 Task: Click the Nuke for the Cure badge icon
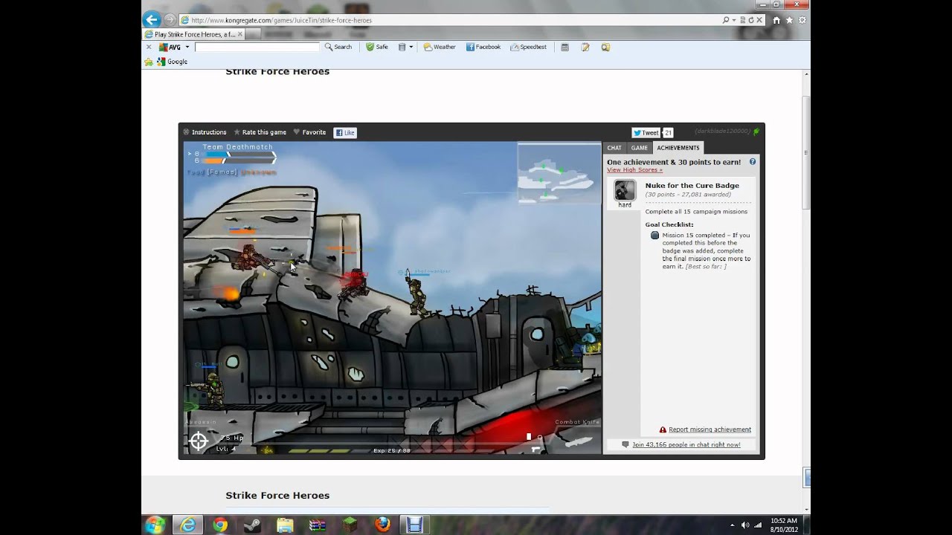coord(625,190)
